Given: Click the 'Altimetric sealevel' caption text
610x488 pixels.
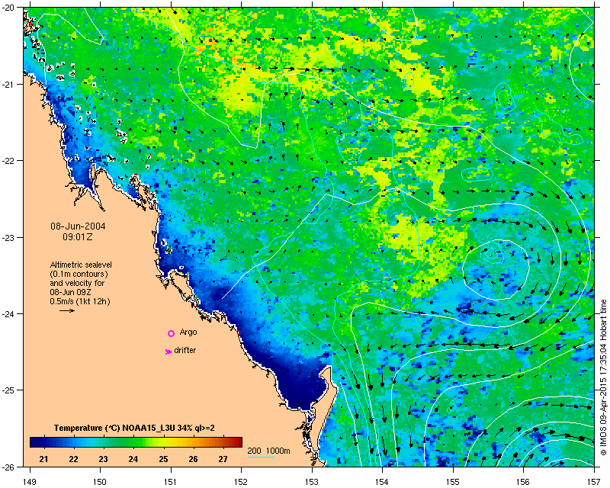Looking at the screenshot, I should coord(81,265).
